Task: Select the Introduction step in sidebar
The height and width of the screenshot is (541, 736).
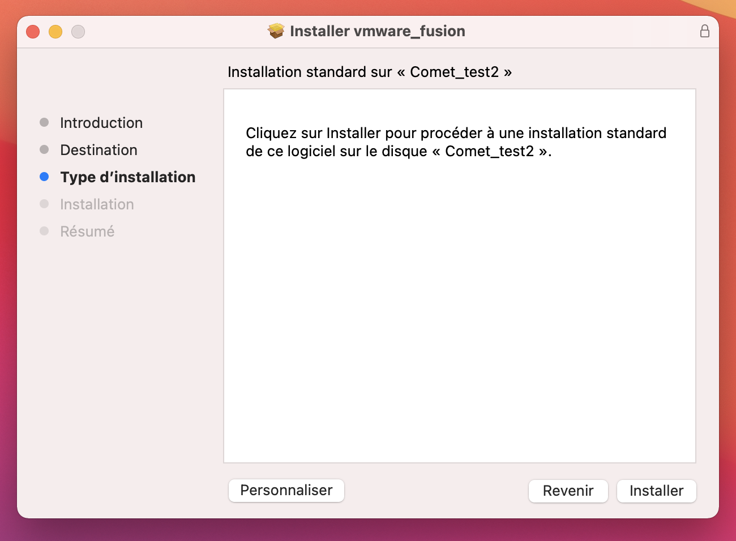Action: [x=101, y=123]
